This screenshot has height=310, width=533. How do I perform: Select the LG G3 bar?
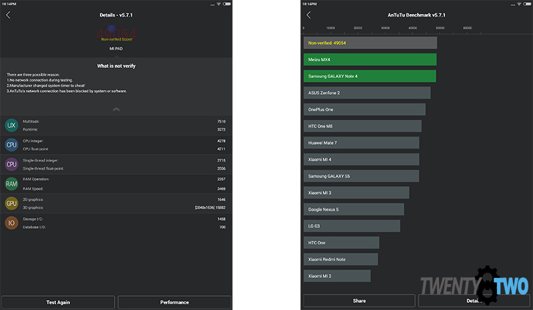tap(352, 226)
